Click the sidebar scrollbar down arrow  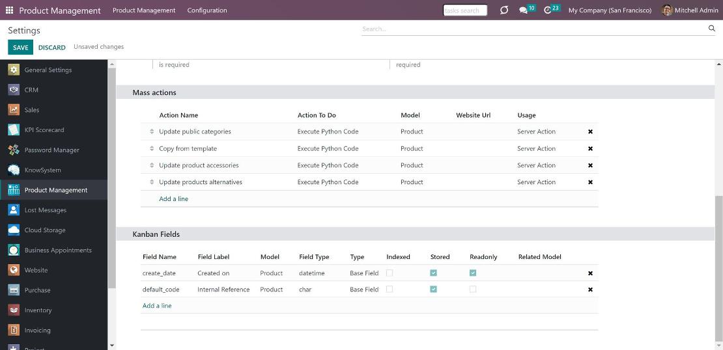111,345
